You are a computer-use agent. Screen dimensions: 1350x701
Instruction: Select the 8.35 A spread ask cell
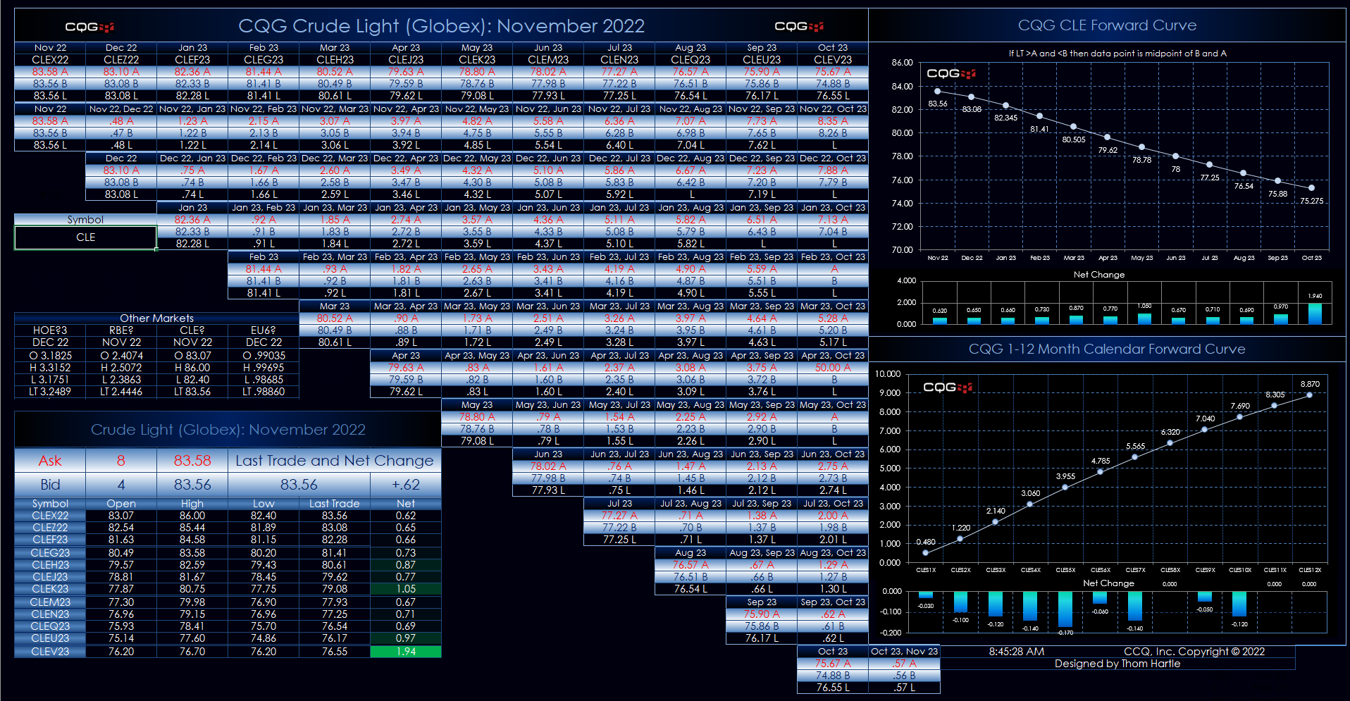[833, 121]
